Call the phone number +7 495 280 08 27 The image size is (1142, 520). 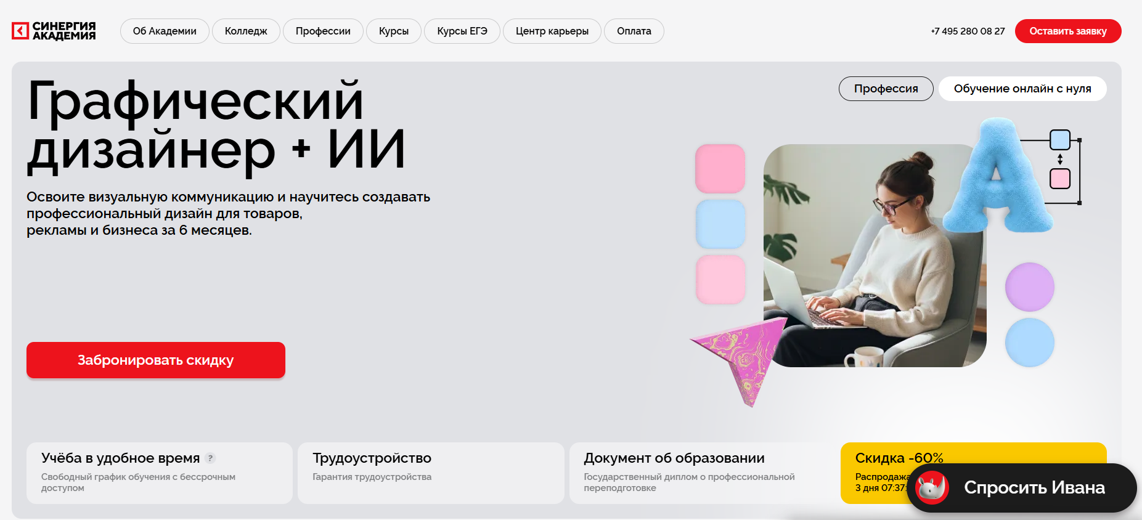[x=968, y=31]
